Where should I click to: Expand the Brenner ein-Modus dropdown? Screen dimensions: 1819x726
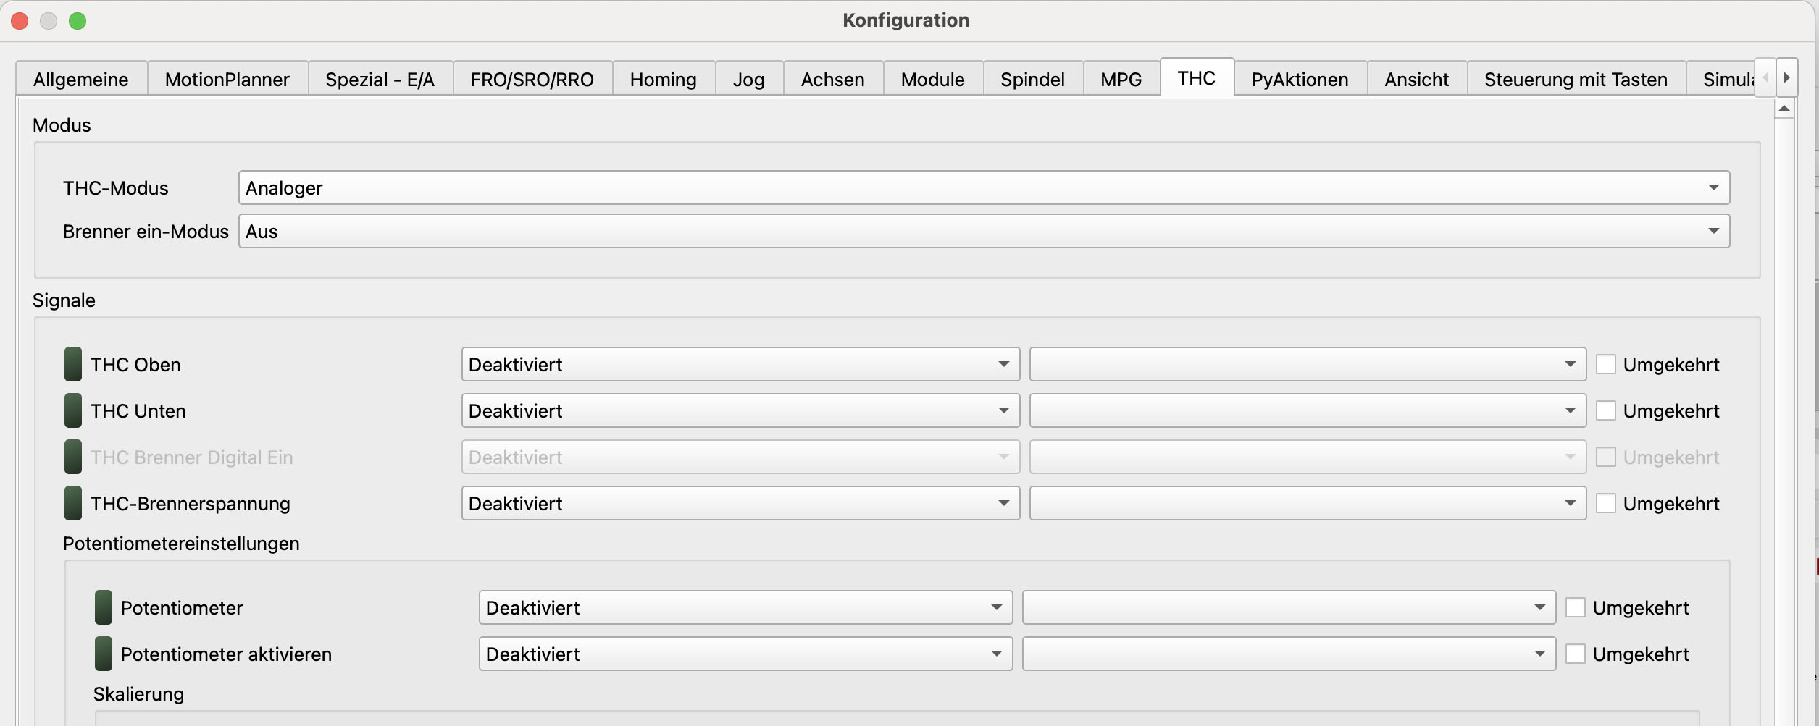pos(983,232)
